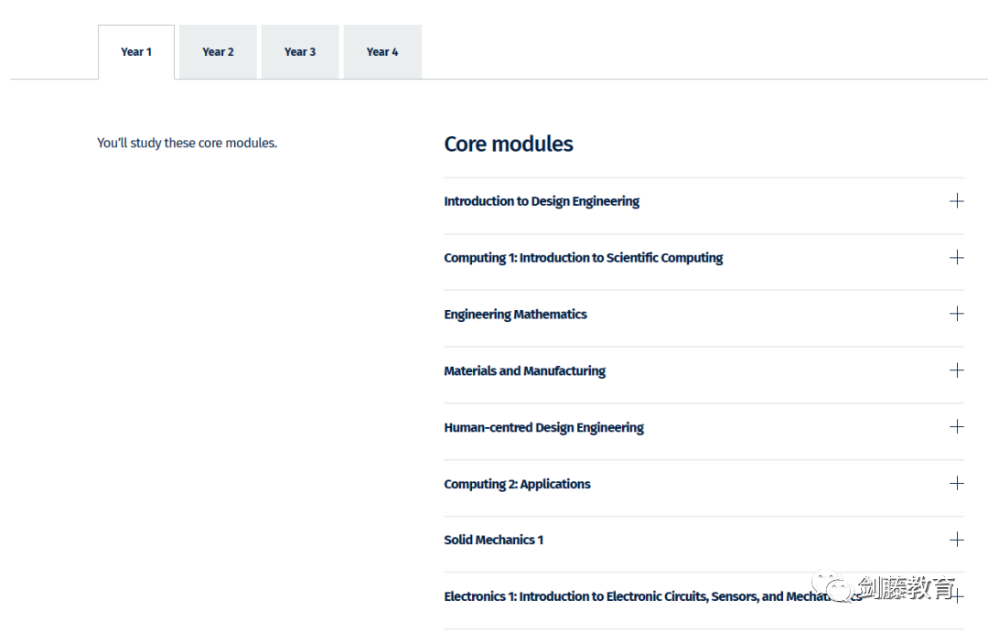Image resolution: width=988 pixels, height=632 pixels.
Task: Show the Year 4 modules tab
Action: [382, 52]
